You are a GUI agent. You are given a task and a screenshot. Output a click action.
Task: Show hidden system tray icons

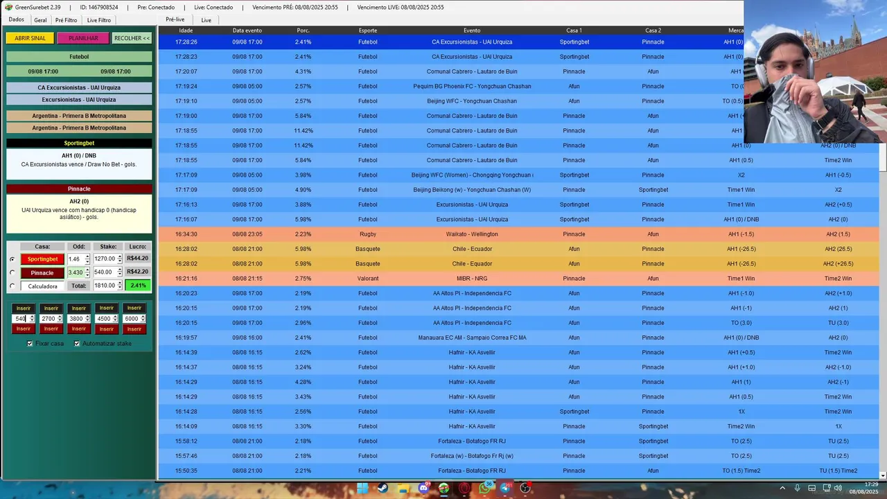point(782,488)
